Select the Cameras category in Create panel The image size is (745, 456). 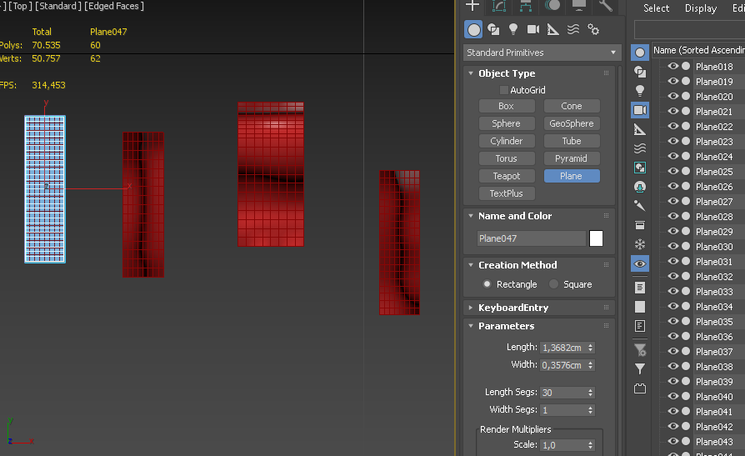(533, 29)
